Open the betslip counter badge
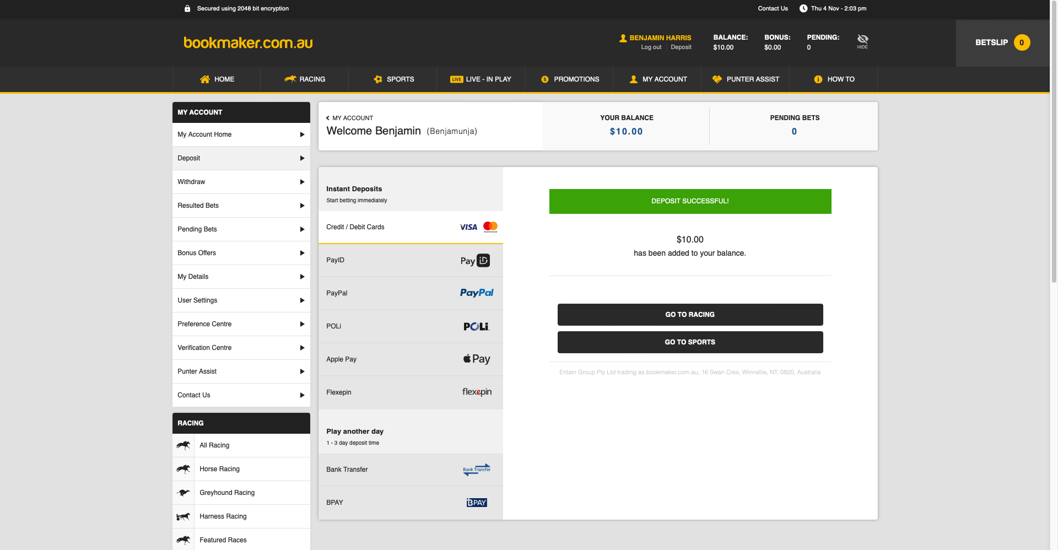1058x550 pixels. point(1022,42)
